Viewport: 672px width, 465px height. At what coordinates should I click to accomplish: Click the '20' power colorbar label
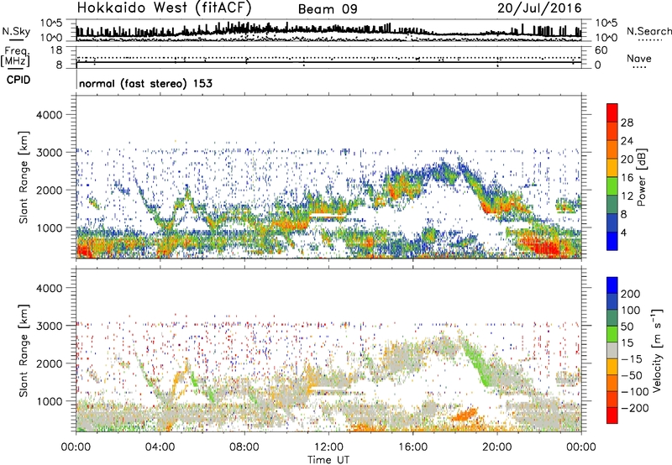click(627, 159)
